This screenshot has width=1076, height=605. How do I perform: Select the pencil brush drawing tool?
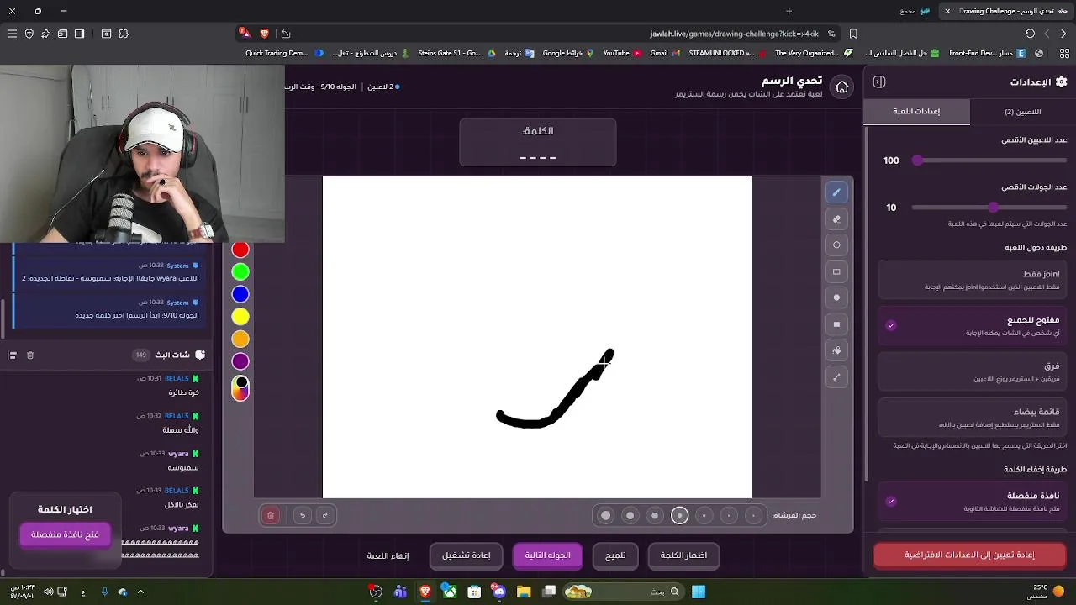point(836,192)
